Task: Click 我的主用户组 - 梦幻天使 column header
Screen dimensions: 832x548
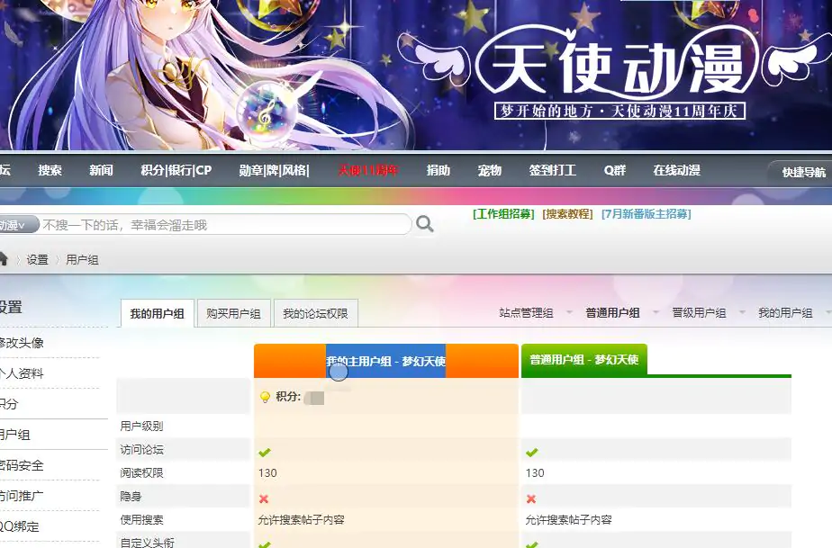Action: 385,361
